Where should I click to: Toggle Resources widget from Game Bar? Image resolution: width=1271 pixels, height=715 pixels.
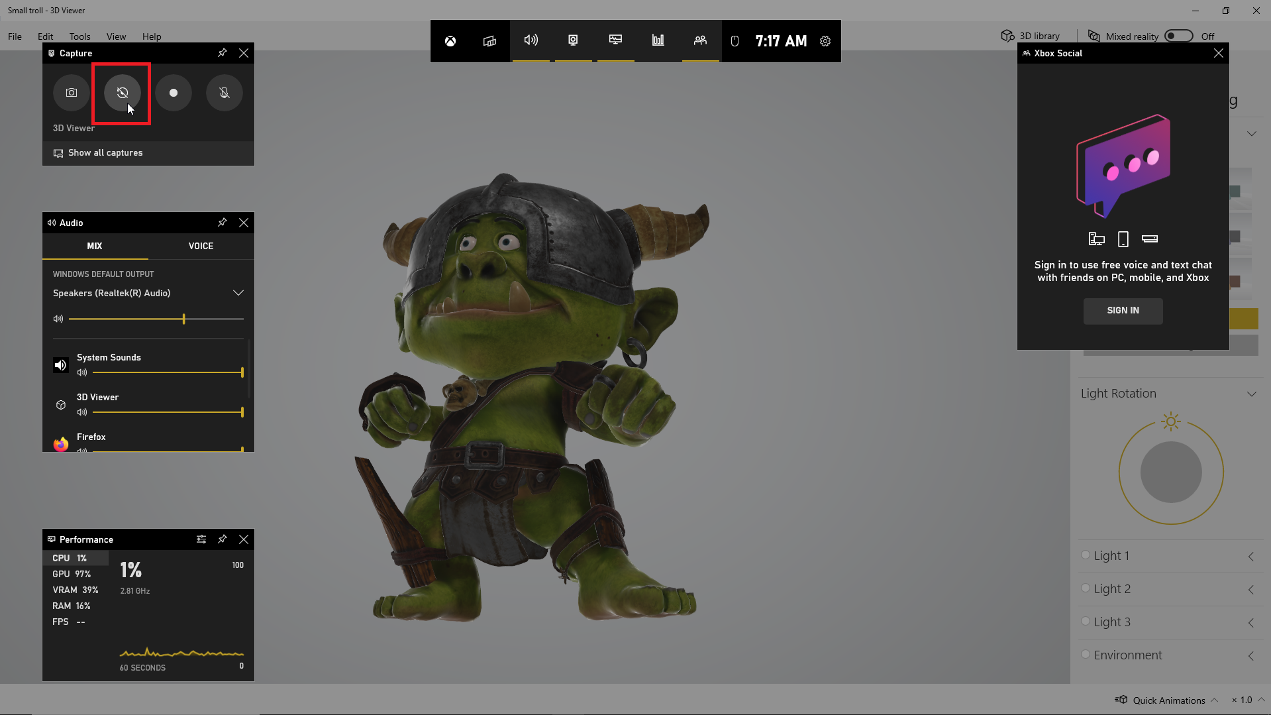(658, 40)
